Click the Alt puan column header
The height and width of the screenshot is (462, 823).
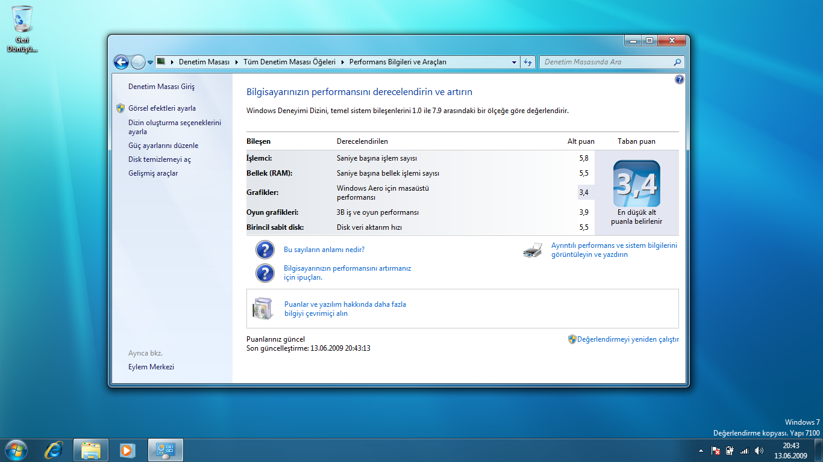tap(581, 141)
